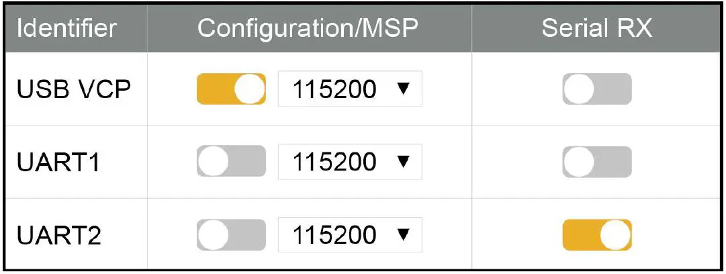
Task: Open the USB VCP baud rate dropdown arrow
Action: [402, 89]
